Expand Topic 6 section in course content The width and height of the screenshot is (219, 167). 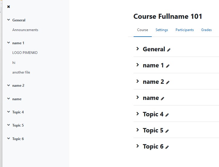[138, 146]
